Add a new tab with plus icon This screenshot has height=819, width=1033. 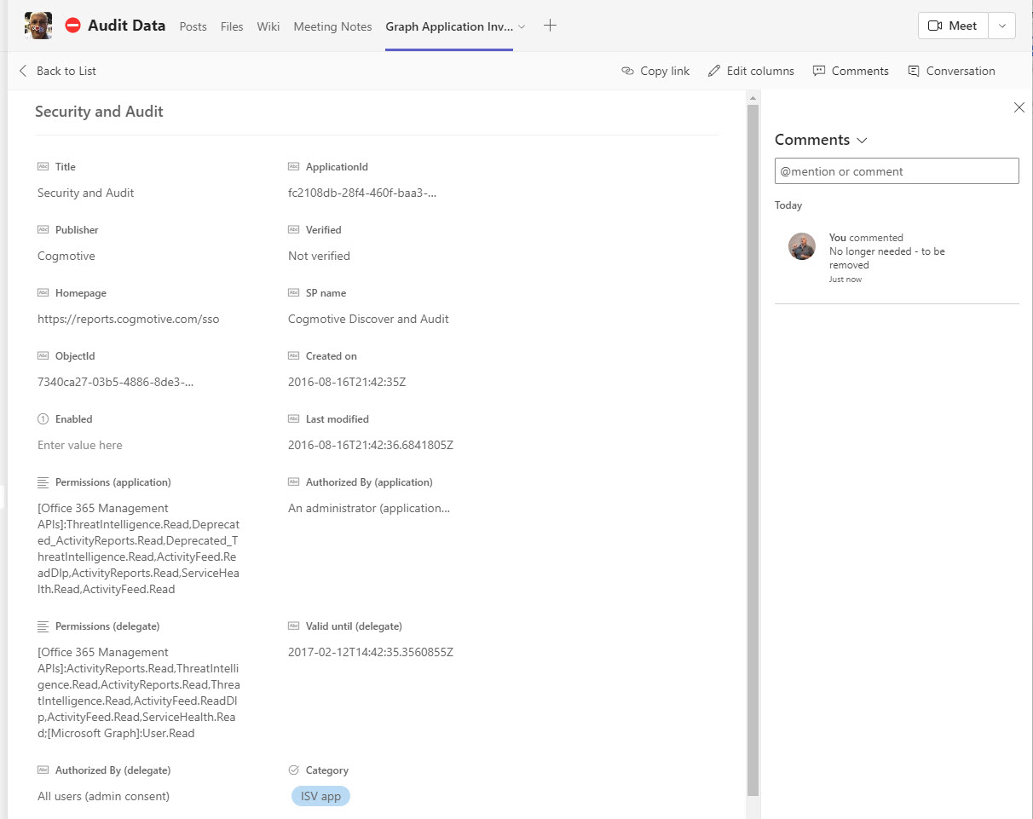(x=550, y=26)
